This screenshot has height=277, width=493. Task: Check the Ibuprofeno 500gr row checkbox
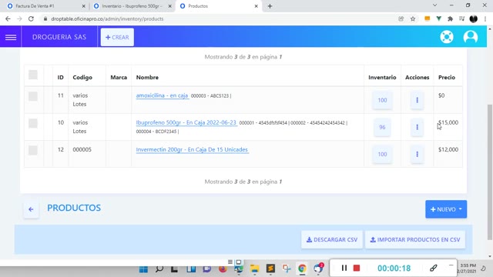pyautogui.click(x=32, y=123)
